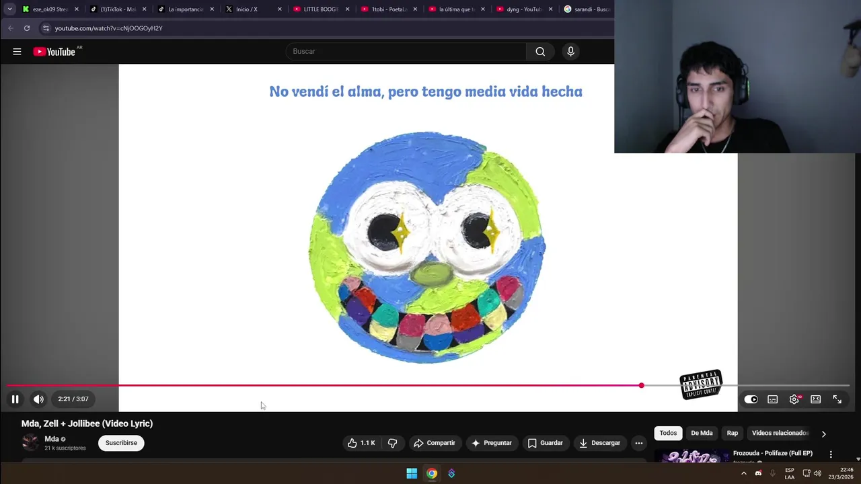Switch to theater mode view
This screenshot has width=861, height=484.
816,399
